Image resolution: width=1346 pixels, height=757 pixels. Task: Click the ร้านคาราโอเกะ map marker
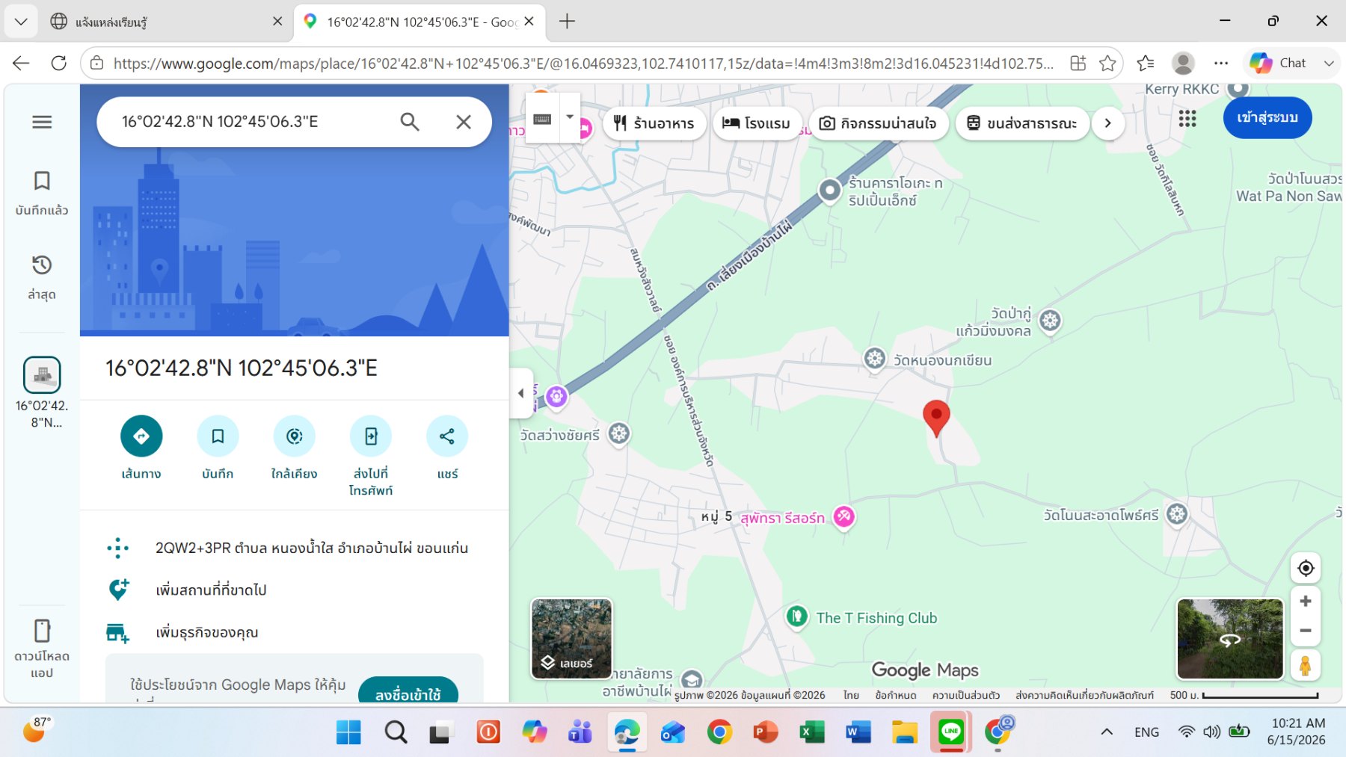click(829, 191)
